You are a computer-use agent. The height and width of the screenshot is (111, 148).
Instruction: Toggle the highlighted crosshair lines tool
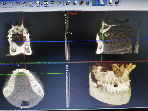[95, 3]
